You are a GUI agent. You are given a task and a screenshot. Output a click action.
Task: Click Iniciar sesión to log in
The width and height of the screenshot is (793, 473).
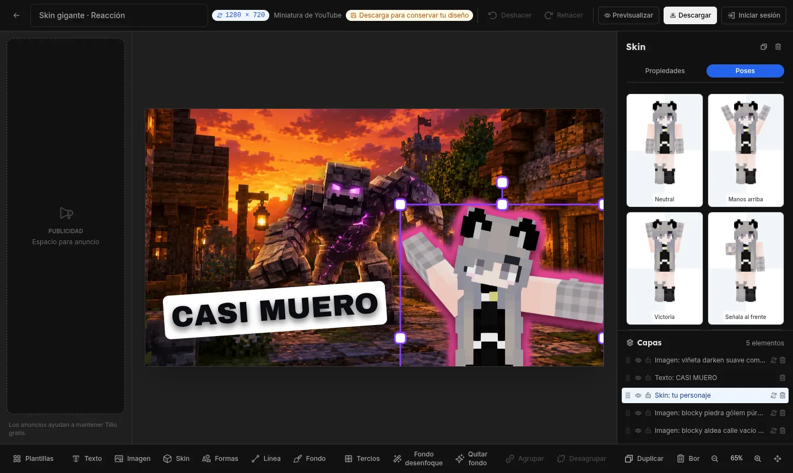[x=754, y=15]
